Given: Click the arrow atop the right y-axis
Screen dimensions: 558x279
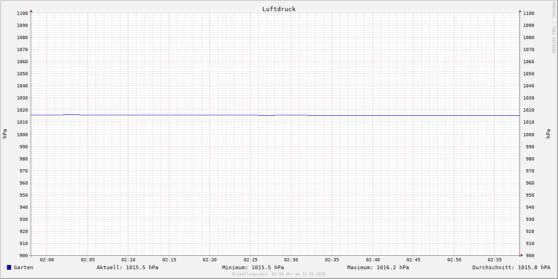Looking at the screenshot, I should (x=520, y=11).
